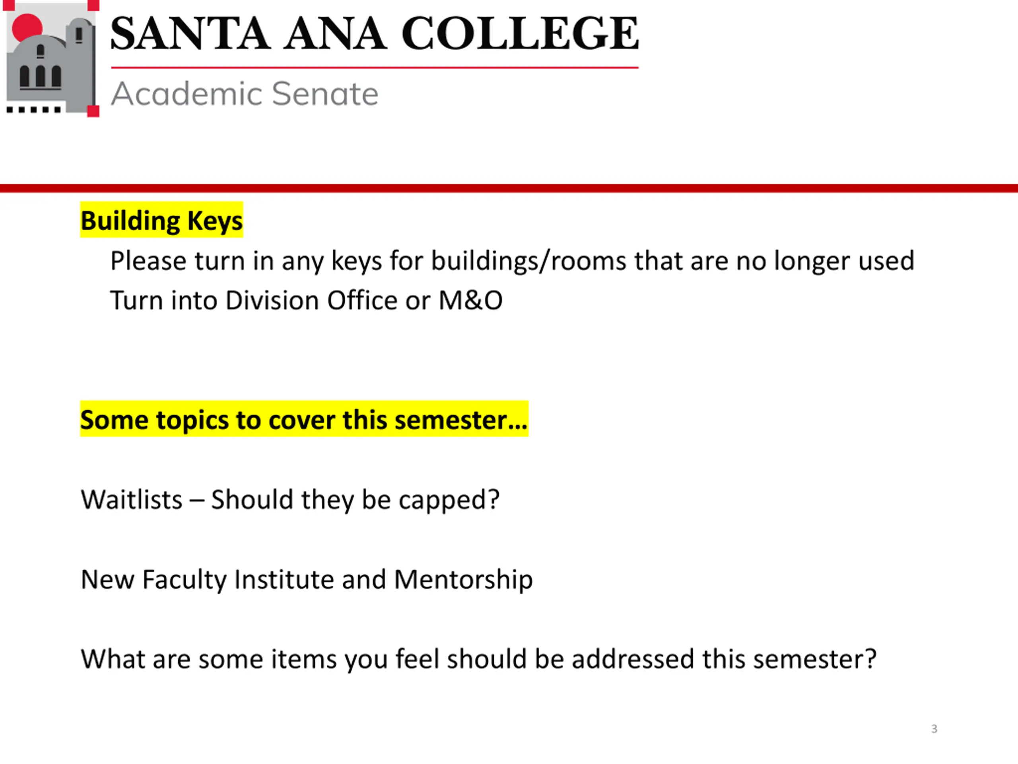Click the 'Waitlists – Should they be capped?' line

tap(290, 500)
